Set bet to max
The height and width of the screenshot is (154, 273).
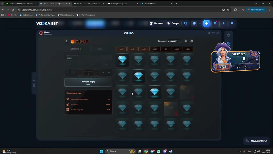[107, 64]
